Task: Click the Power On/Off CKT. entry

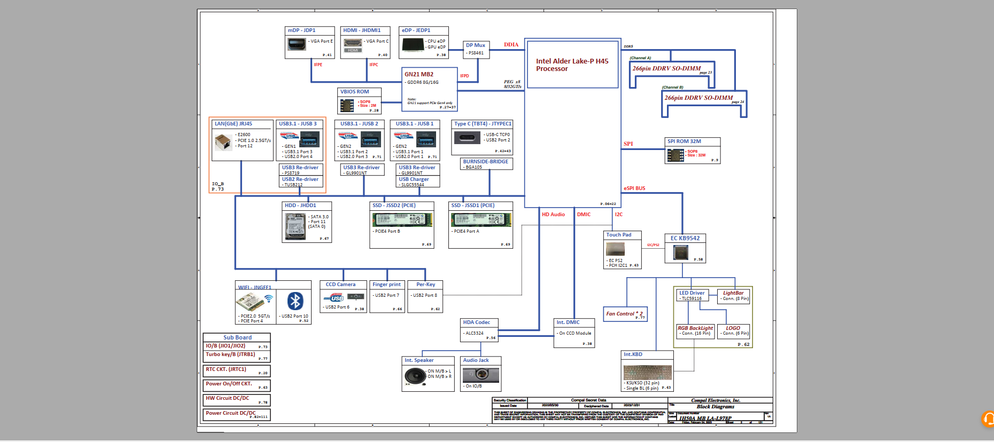Action: 237,385
